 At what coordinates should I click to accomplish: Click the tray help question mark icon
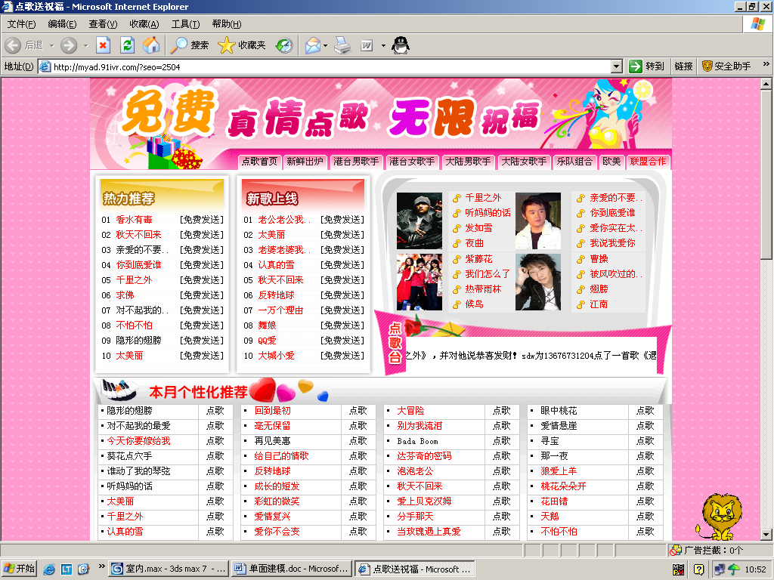pyautogui.click(x=699, y=569)
